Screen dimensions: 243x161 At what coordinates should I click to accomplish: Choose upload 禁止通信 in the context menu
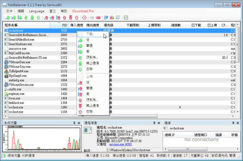point(93,106)
